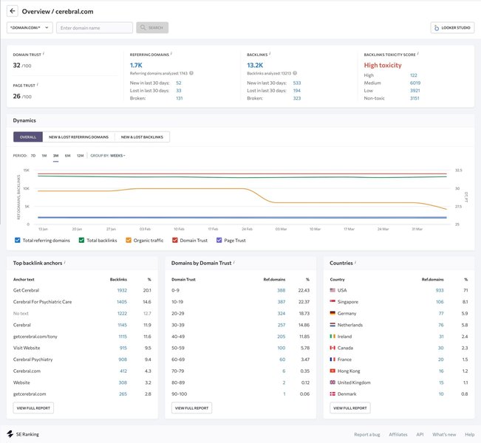The image size is (481, 443).
Task: Open the 122 high toxicity count
Action: click(414, 75)
